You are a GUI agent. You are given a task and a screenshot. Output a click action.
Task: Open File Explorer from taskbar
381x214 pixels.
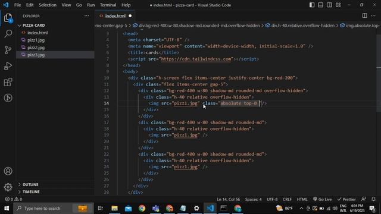click(114, 208)
